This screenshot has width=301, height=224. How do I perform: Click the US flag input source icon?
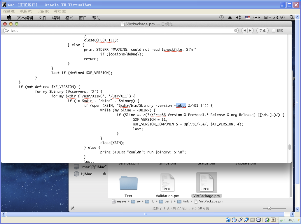point(248,17)
